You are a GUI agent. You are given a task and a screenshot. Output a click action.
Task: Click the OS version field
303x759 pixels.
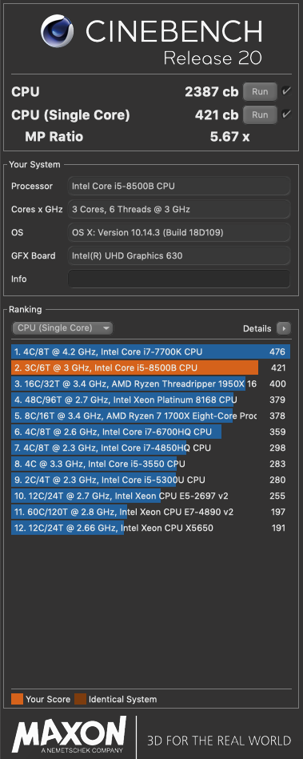click(179, 232)
